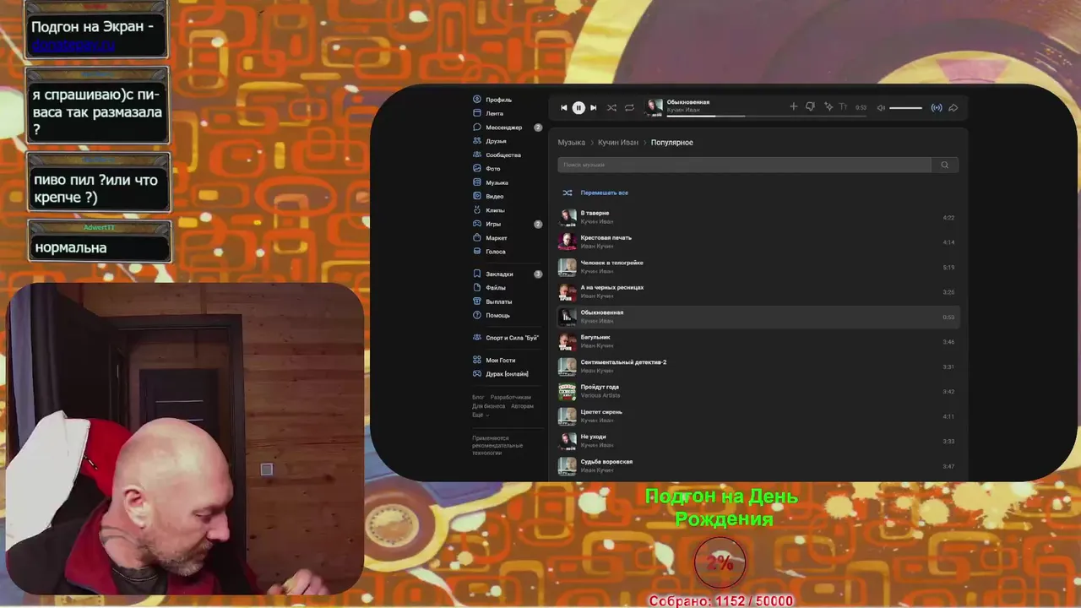
Task: Play the song Не уходи
Action: (758, 441)
